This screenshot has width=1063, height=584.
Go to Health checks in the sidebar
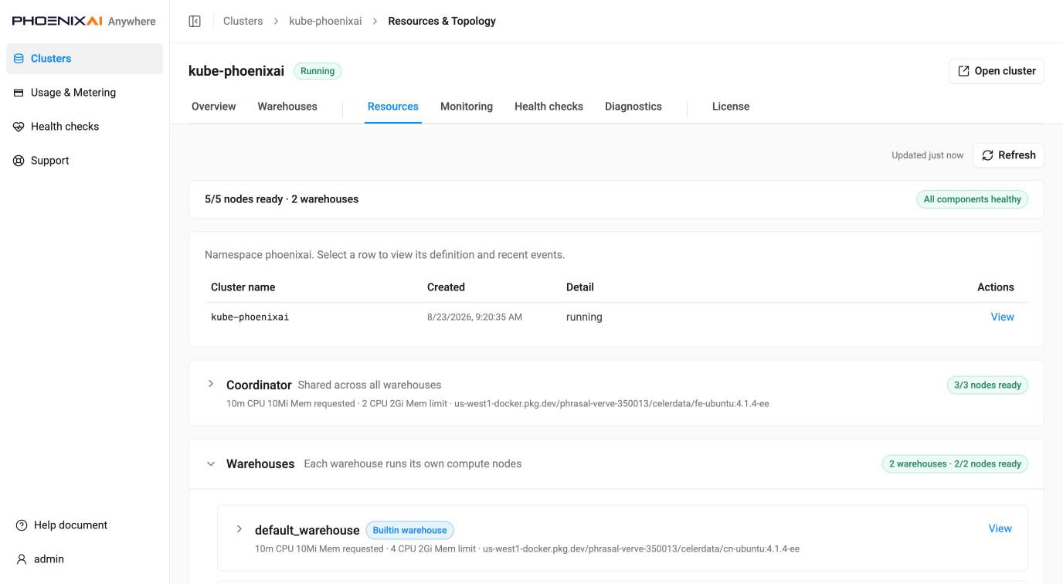pos(84,127)
